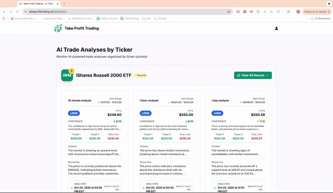Click the site information icon in the address bar

tap(25, 11)
